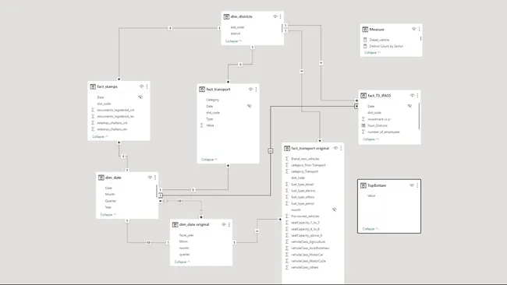This screenshot has height=285, width=507.
Task: Open more options for dim_date table
Action: [x=155, y=178]
